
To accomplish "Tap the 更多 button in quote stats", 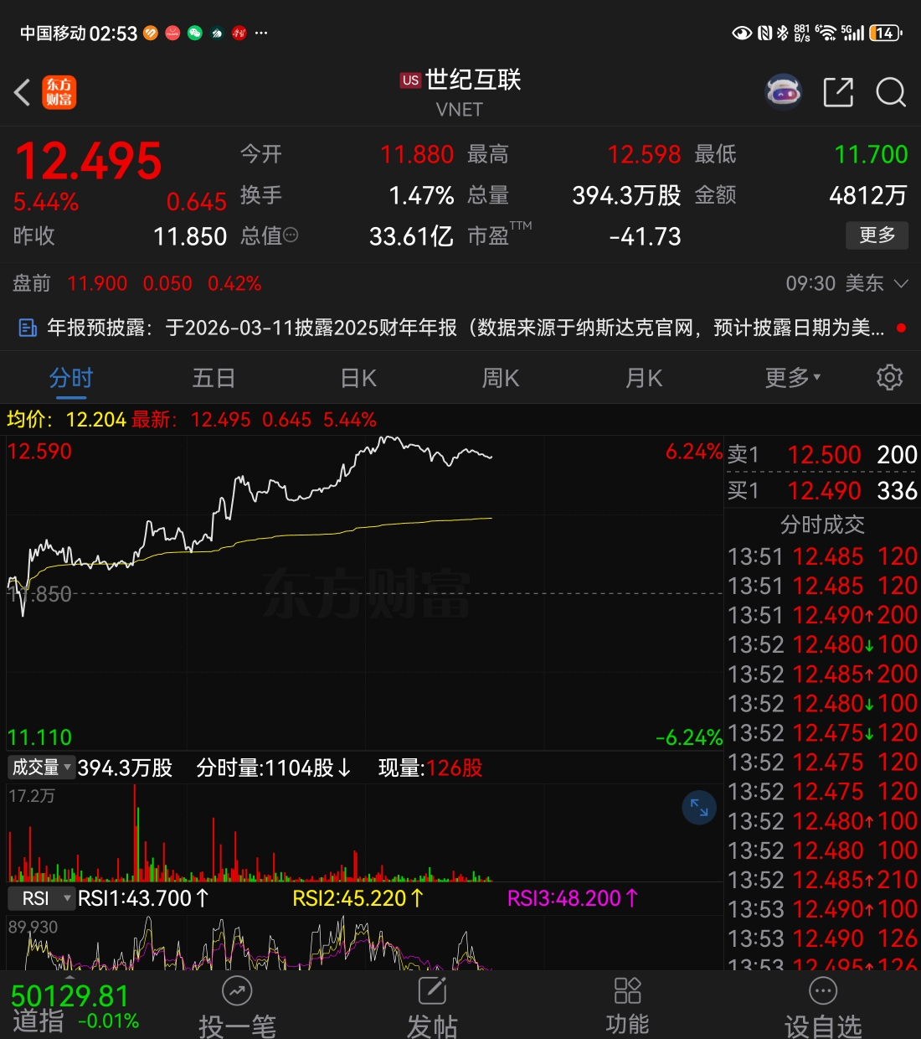I will pyautogui.click(x=877, y=235).
